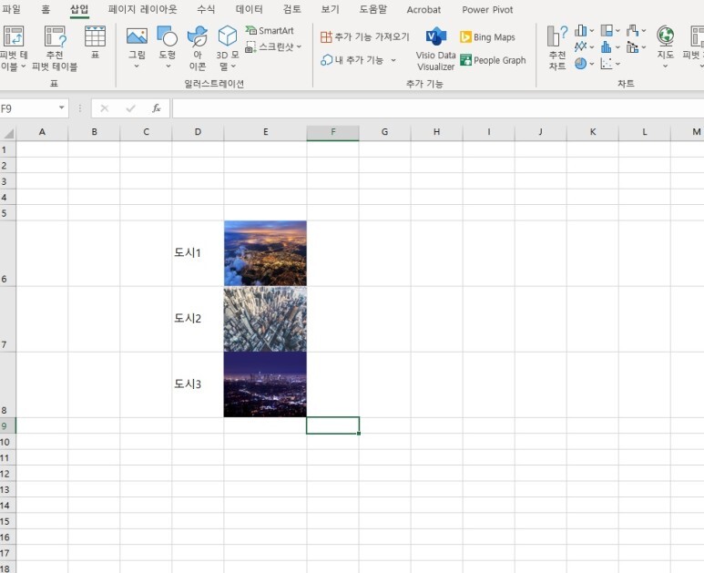Open the File (파일) tab

(x=11, y=9)
